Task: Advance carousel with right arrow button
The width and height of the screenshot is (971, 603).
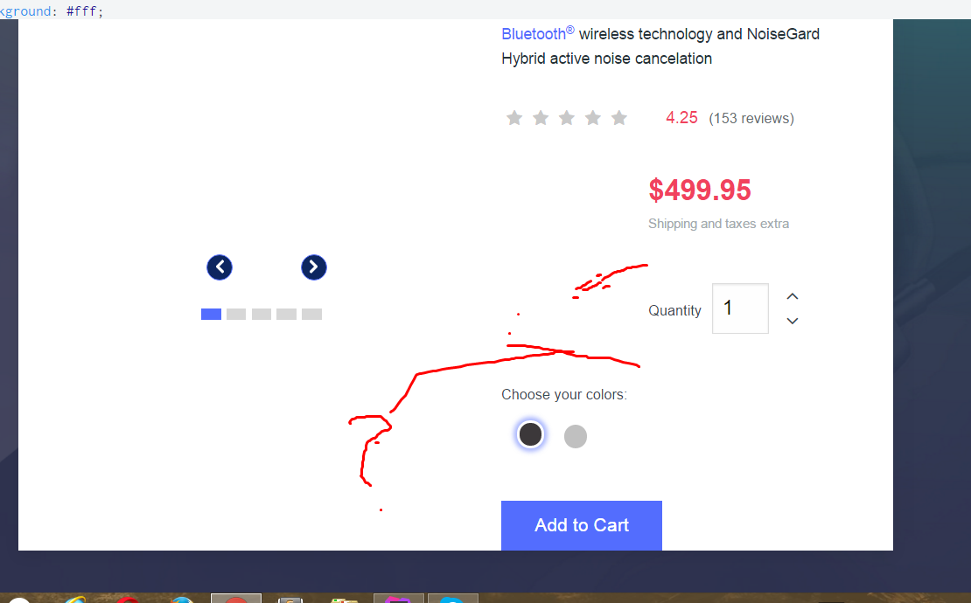Action: (313, 267)
